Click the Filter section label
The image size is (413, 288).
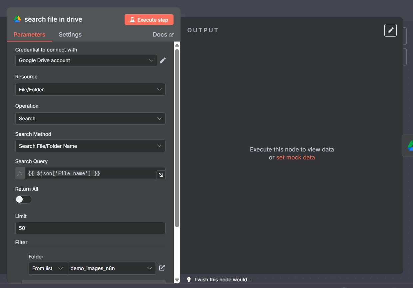(x=21, y=242)
